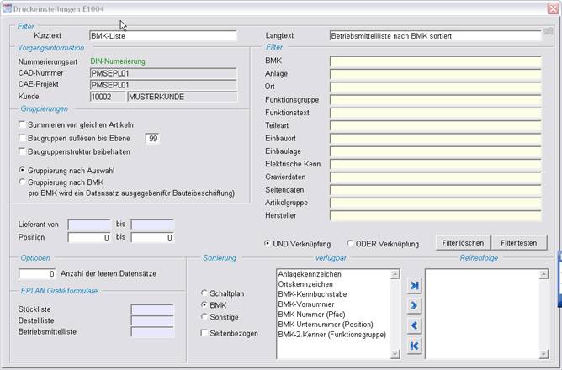Image resolution: width=562 pixels, height=370 pixels.
Task: Click the remove-all double left arrow button
Action: point(412,345)
